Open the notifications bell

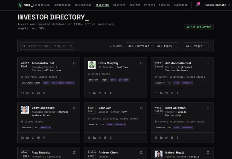[197, 5]
